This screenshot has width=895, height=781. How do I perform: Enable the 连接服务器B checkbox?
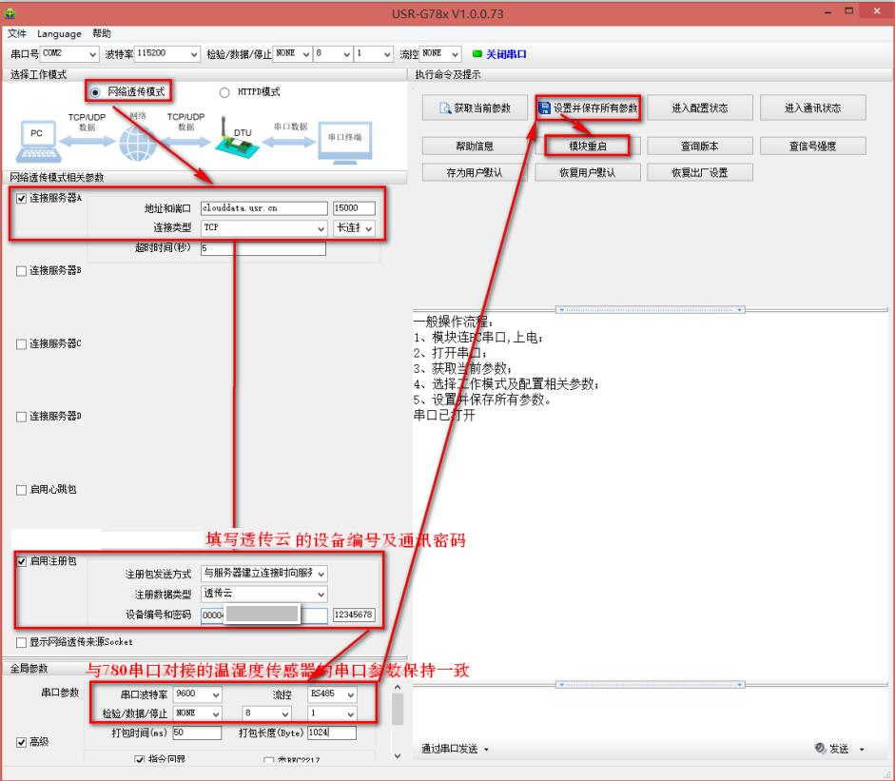[21, 271]
